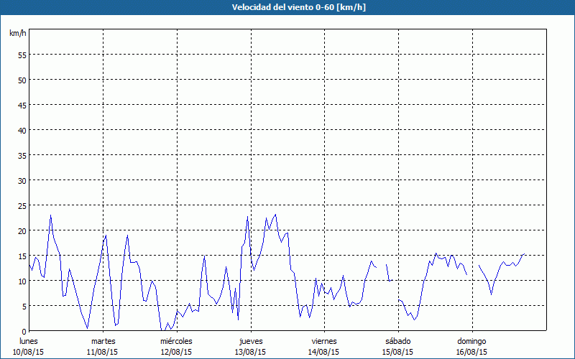
Task: Click the "10/08/15" date label
Action: (x=29, y=352)
